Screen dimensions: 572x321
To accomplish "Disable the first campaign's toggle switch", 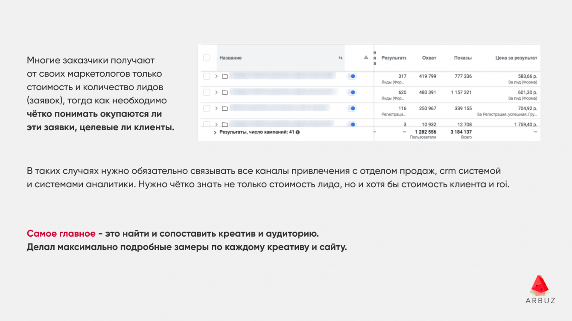I will pos(351,76).
